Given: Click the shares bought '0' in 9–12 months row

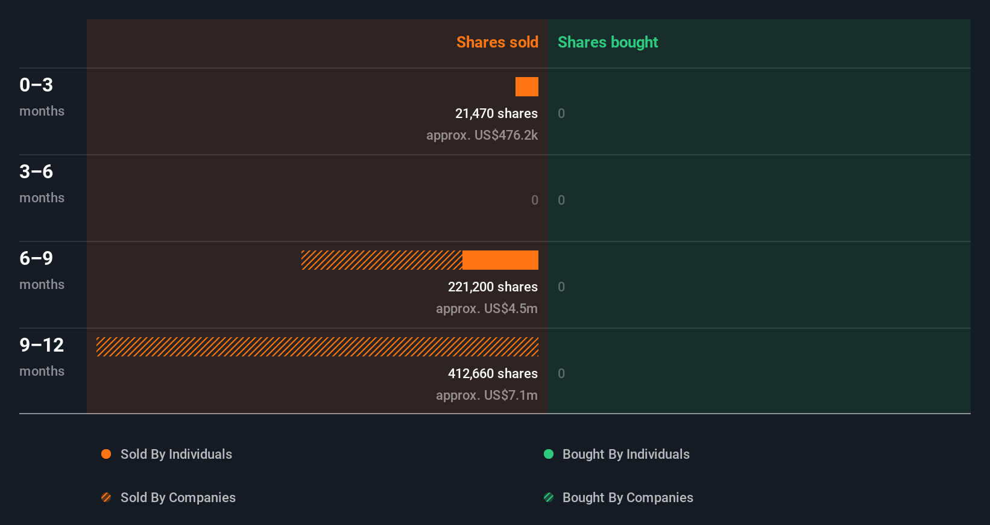Looking at the screenshot, I should [561, 373].
